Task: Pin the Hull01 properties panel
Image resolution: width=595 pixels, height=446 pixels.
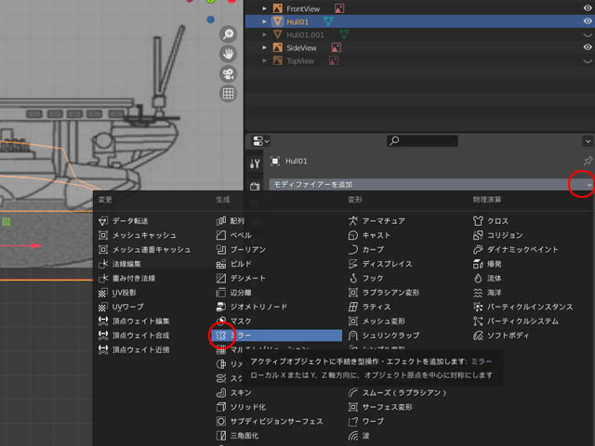Action: (x=588, y=161)
